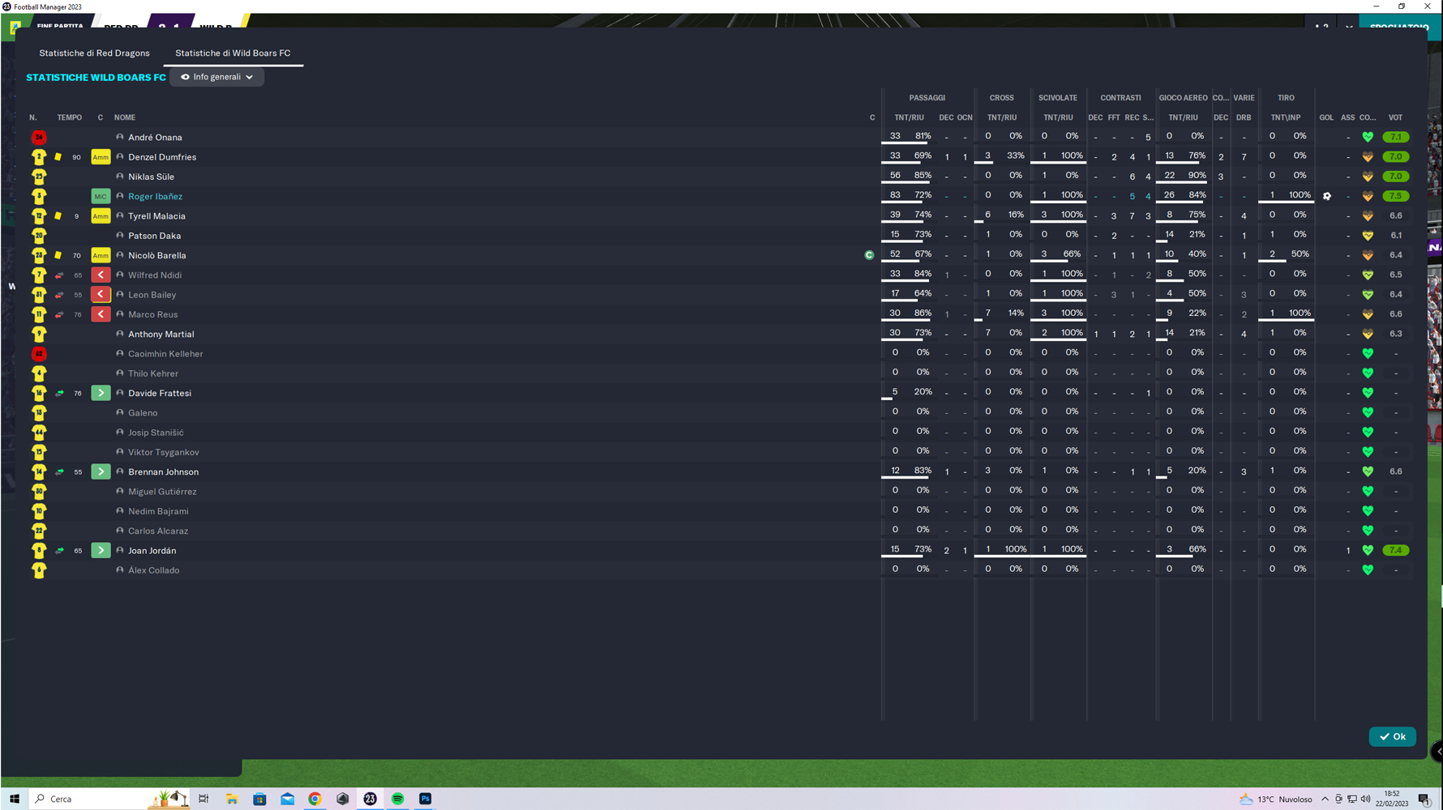Click the substituted-off arrow for Wilfred Ndidi
Viewport: 1443px width, 810px height.
click(x=101, y=275)
